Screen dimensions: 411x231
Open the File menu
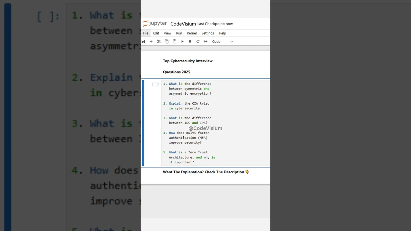(145, 33)
